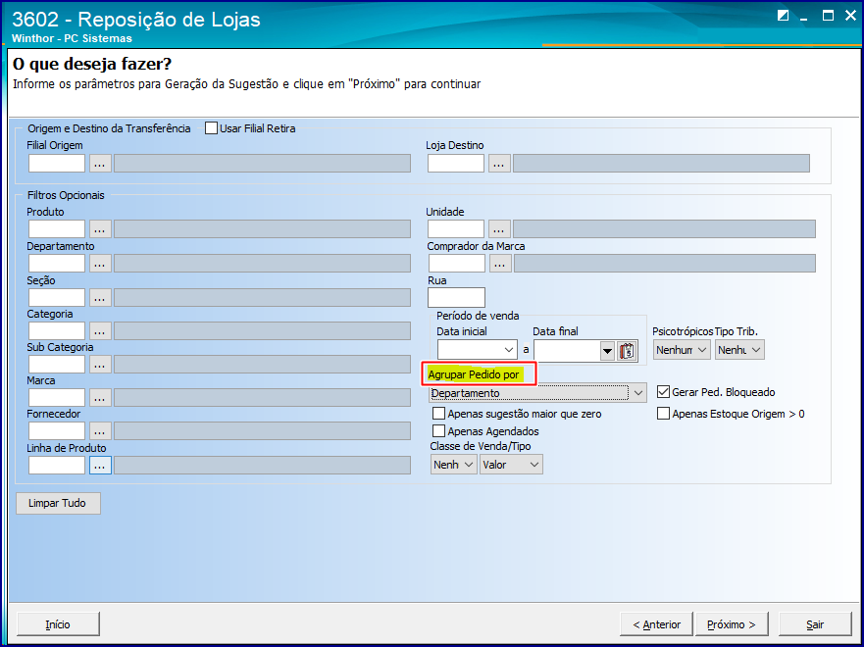This screenshot has height=647, width=864.
Task: Toggle Usar Filial Retira checkbox
Action: [211, 128]
